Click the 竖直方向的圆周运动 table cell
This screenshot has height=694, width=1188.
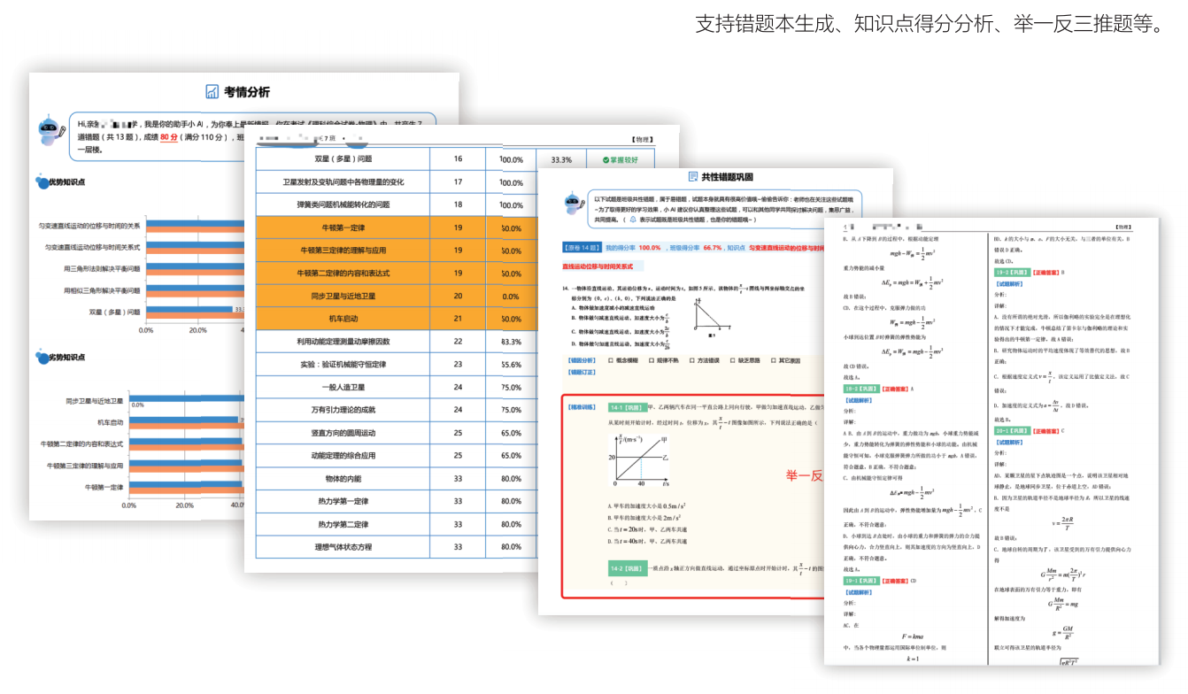click(343, 434)
